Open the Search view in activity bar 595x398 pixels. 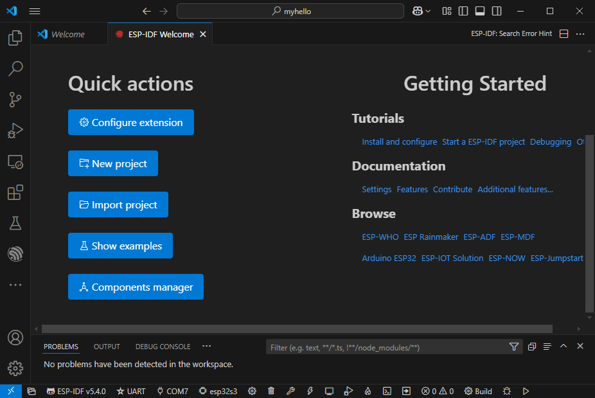point(15,69)
